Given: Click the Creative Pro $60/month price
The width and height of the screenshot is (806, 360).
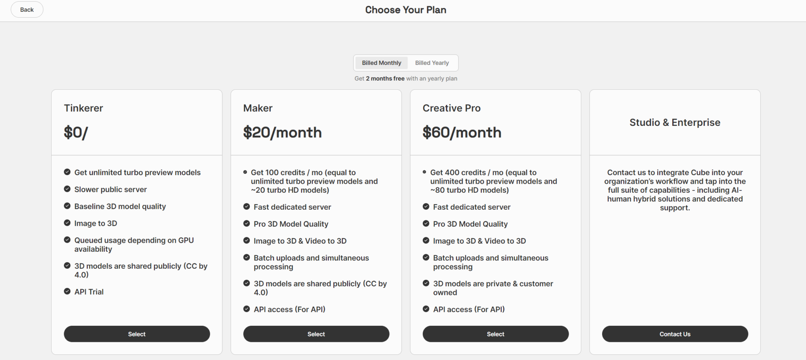Looking at the screenshot, I should [462, 133].
